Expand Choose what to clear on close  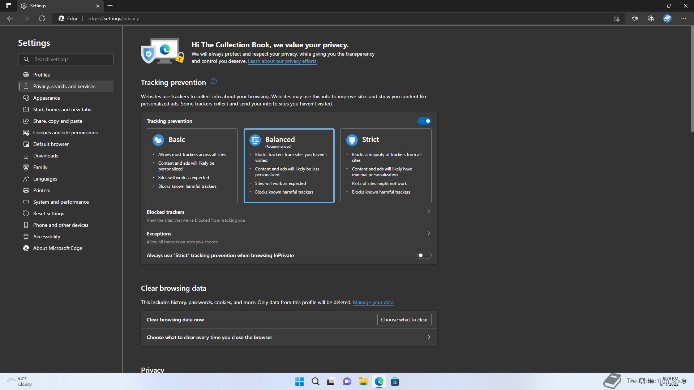[429, 337]
